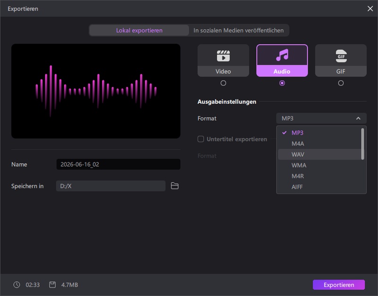
Task: Open folder browser next to Speichern in
Action: click(174, 186)
